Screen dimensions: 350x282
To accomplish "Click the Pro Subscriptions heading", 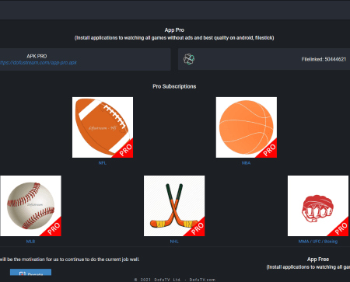I will tap(174, 86).
